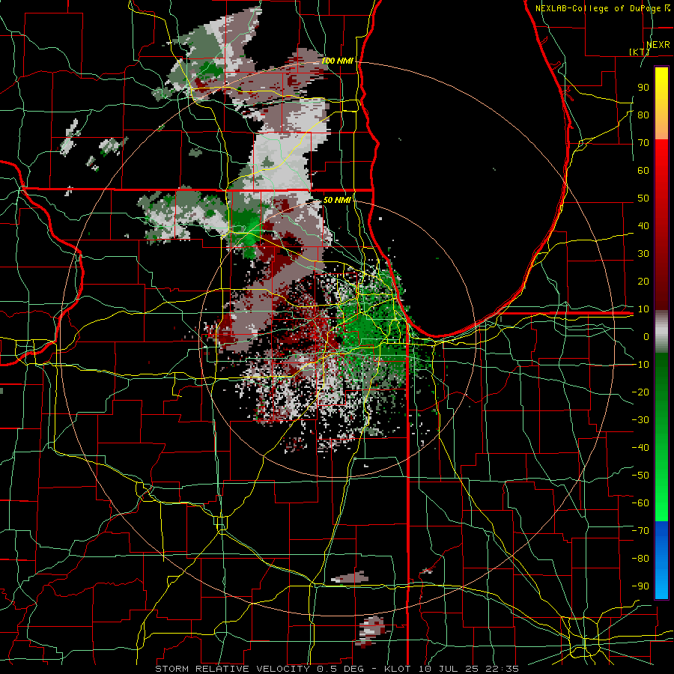Click the 30 value on the velocity scale

click(x=643, y=254)
